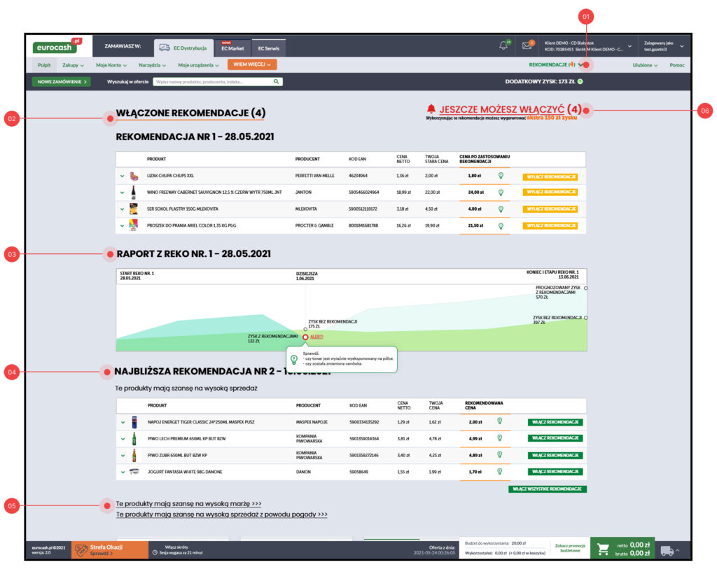Open the Zakupy menu
Screen dimensions: 717x581
click(x=73, y=65)
